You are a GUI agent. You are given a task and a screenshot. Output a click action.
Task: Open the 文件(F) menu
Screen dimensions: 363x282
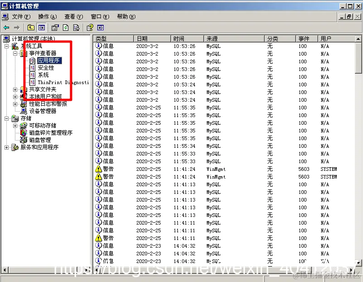[21, 17]
